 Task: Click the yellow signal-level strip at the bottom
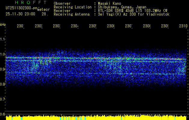(x=96, y=118)
